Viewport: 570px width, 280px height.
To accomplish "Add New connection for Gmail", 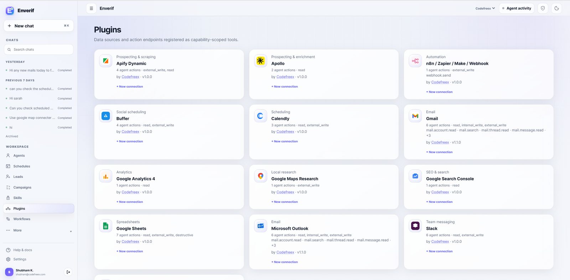I will (x=439, y=152).
